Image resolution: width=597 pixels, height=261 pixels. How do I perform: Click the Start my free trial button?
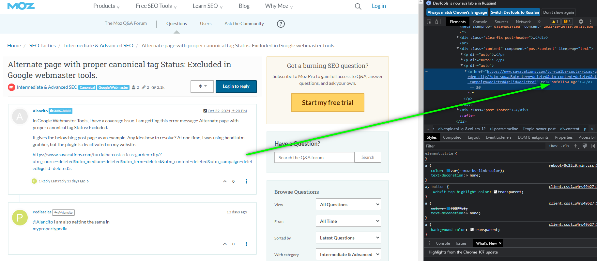tap(328, 103)
